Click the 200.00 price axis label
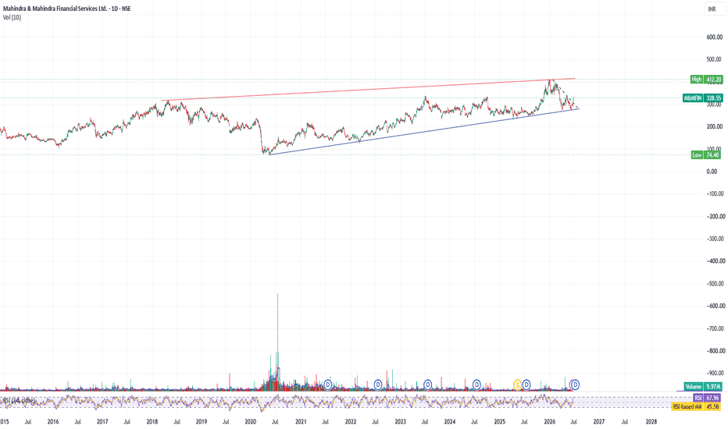 715,126
